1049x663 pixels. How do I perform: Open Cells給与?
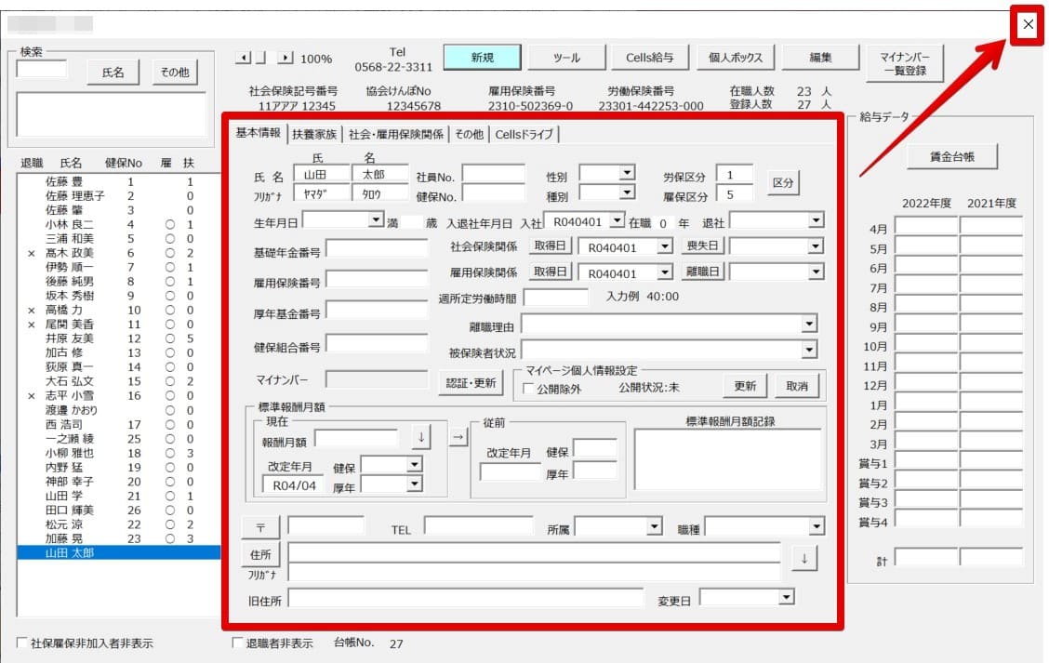click(650, 58)
